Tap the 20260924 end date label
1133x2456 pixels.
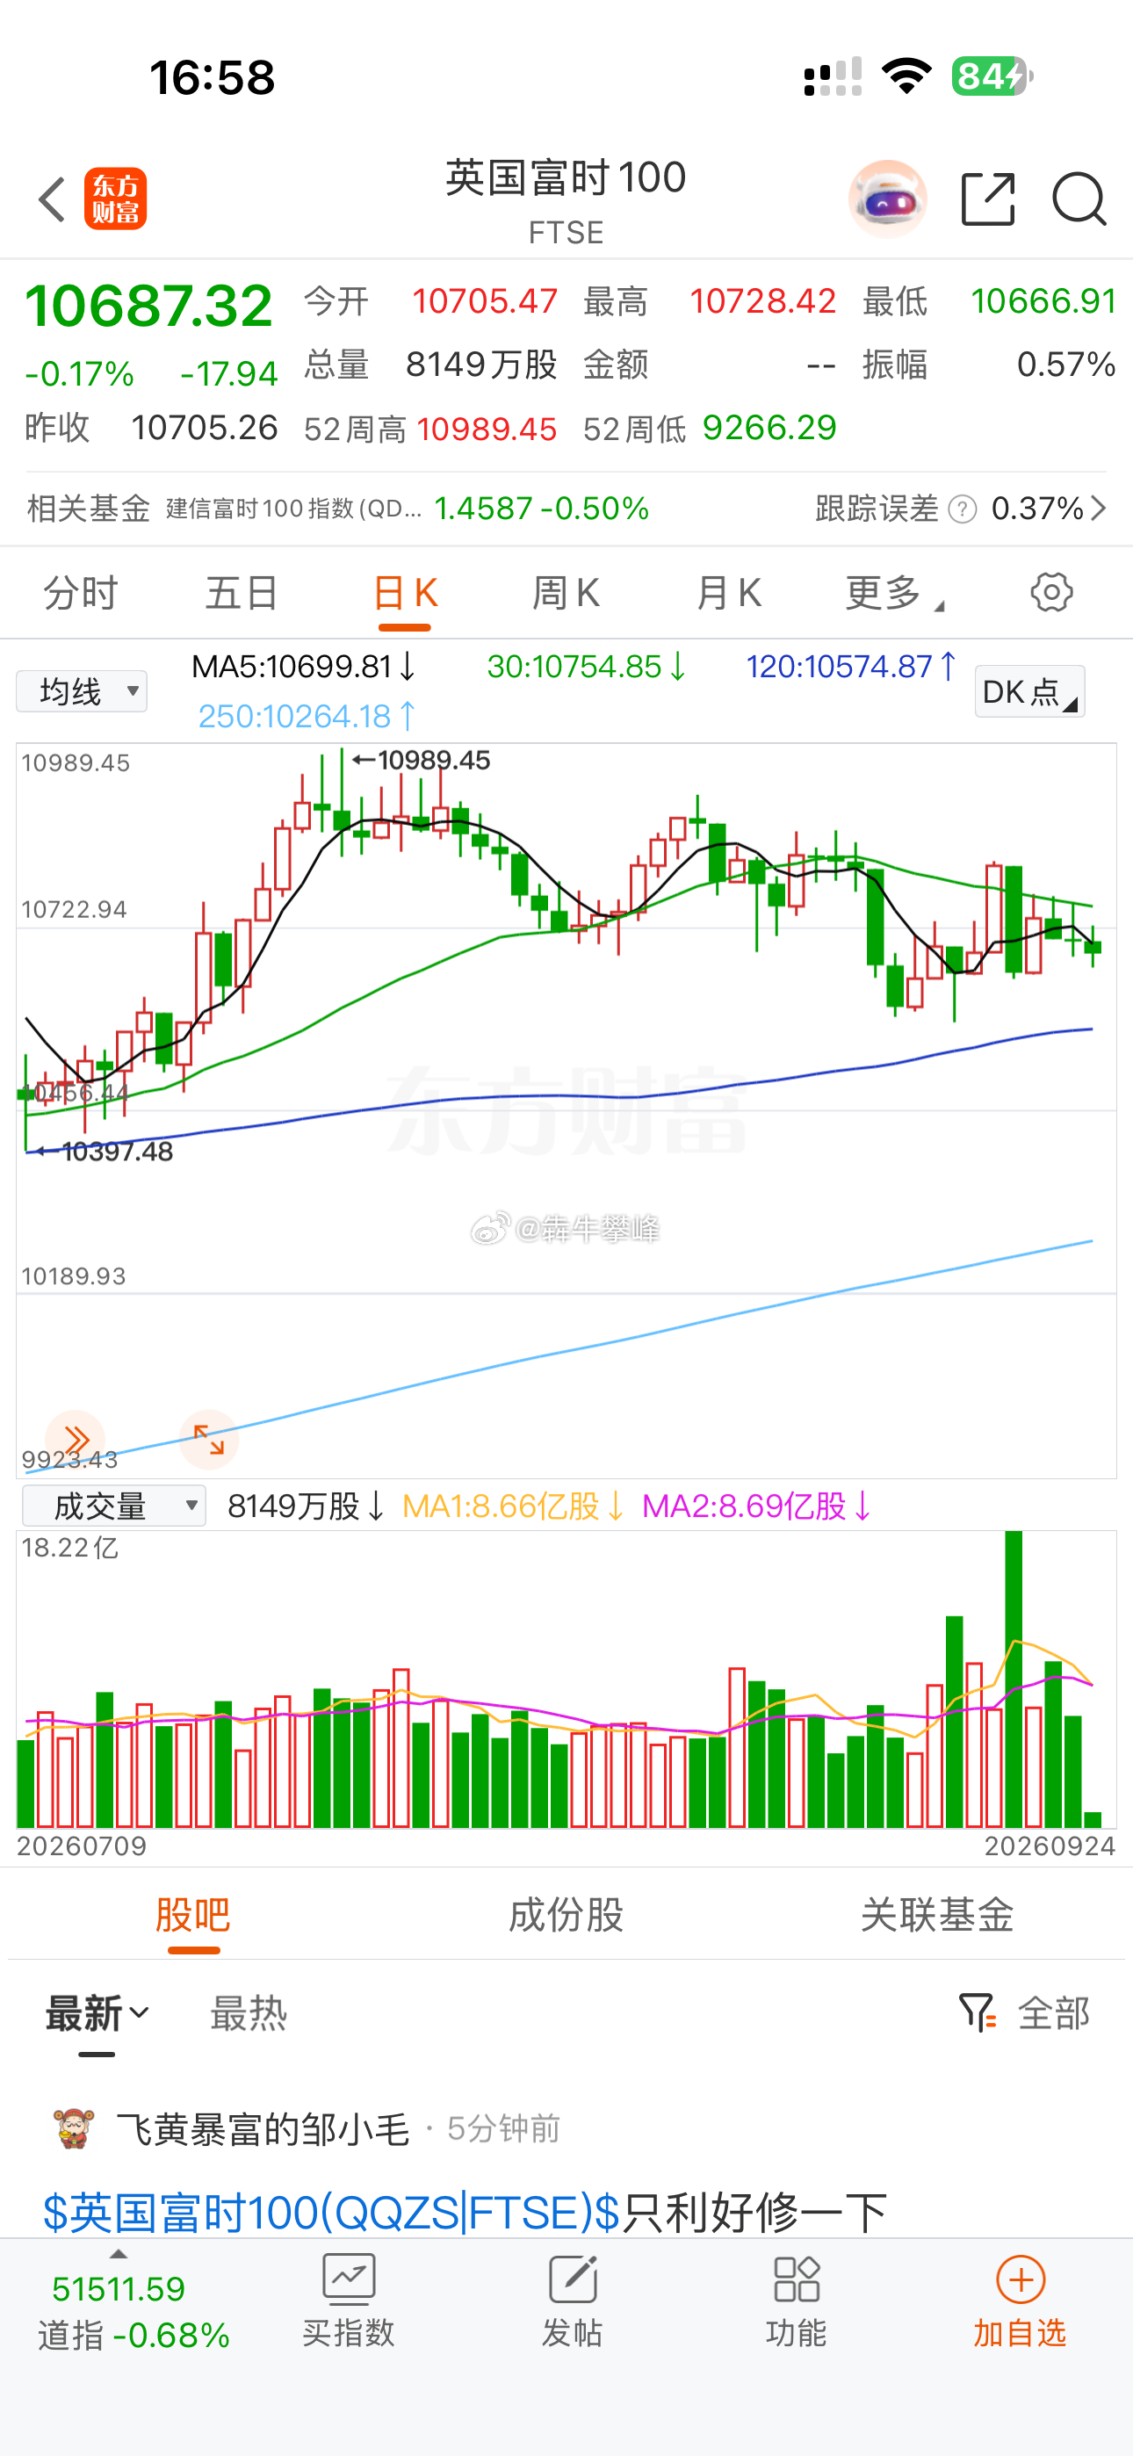pos(1049,1846)
